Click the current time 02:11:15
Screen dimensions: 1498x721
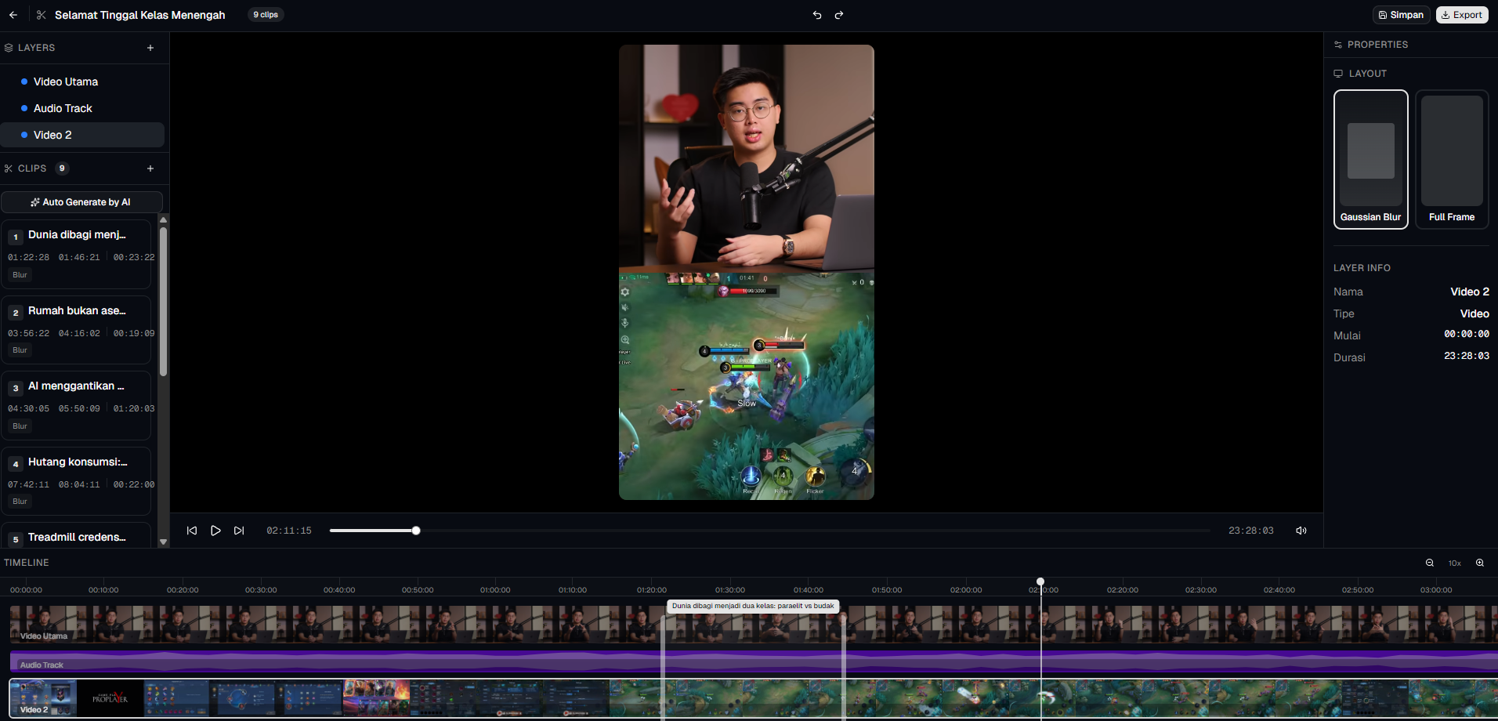289,531
